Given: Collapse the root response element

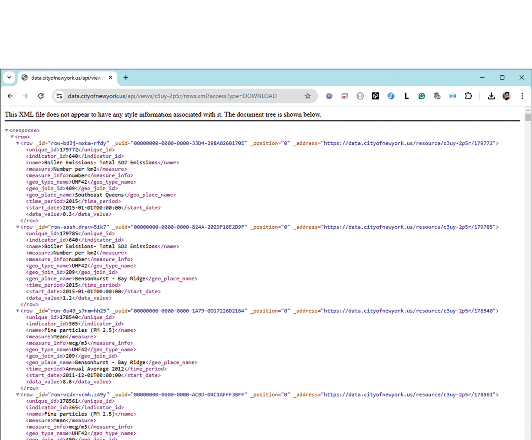Looking at the screenshot, I should click(x=6, y=130).
